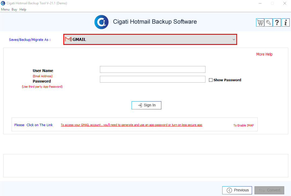The image size is (291, 196).
Task: Go back with the Previous button
Action: (237, 190)
